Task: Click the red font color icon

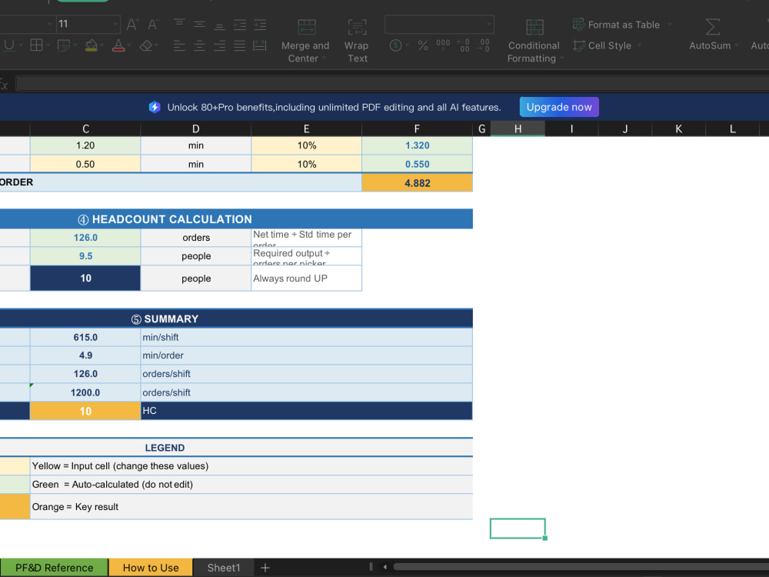Action: point(118,45)
